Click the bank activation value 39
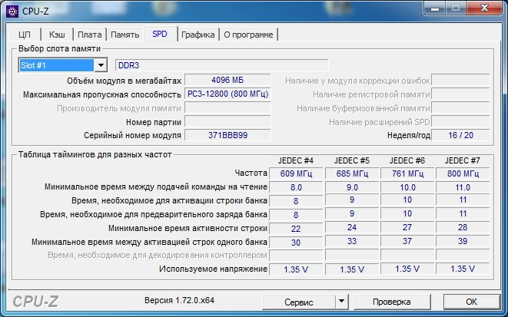Image resolution: width=508 pixels, height=317 pixels. pos(463,241)
